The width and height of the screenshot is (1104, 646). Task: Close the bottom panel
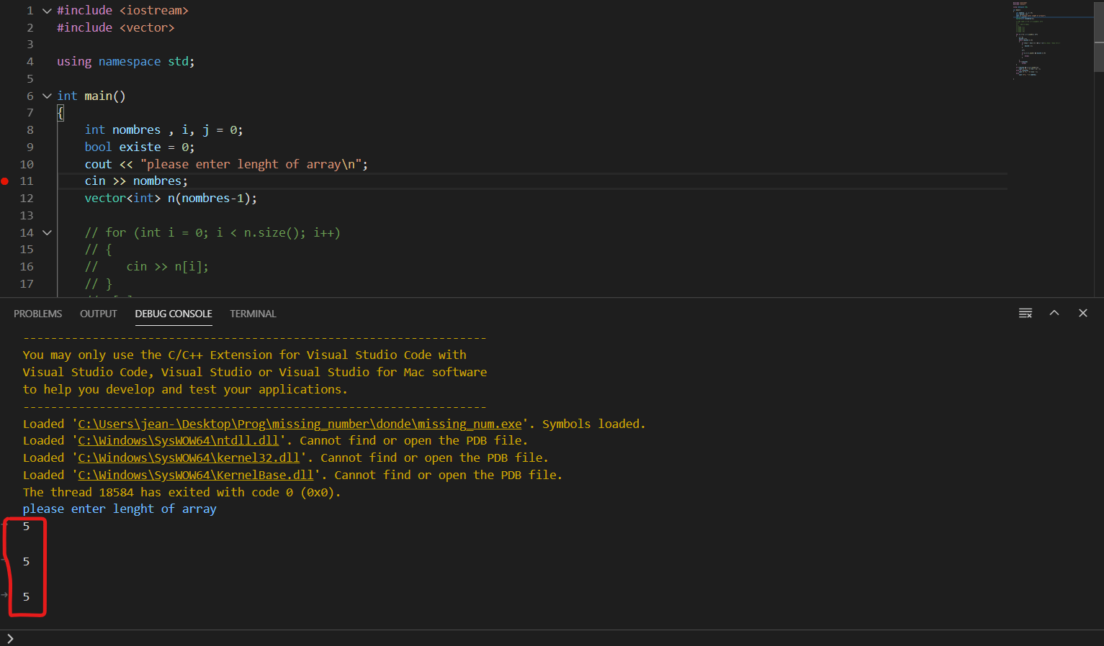pyautogui.click(x=1082, y=313)
